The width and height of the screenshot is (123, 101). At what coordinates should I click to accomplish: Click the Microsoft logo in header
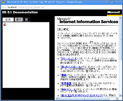[x=114, y=12]
